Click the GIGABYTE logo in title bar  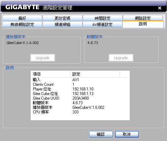22,7
